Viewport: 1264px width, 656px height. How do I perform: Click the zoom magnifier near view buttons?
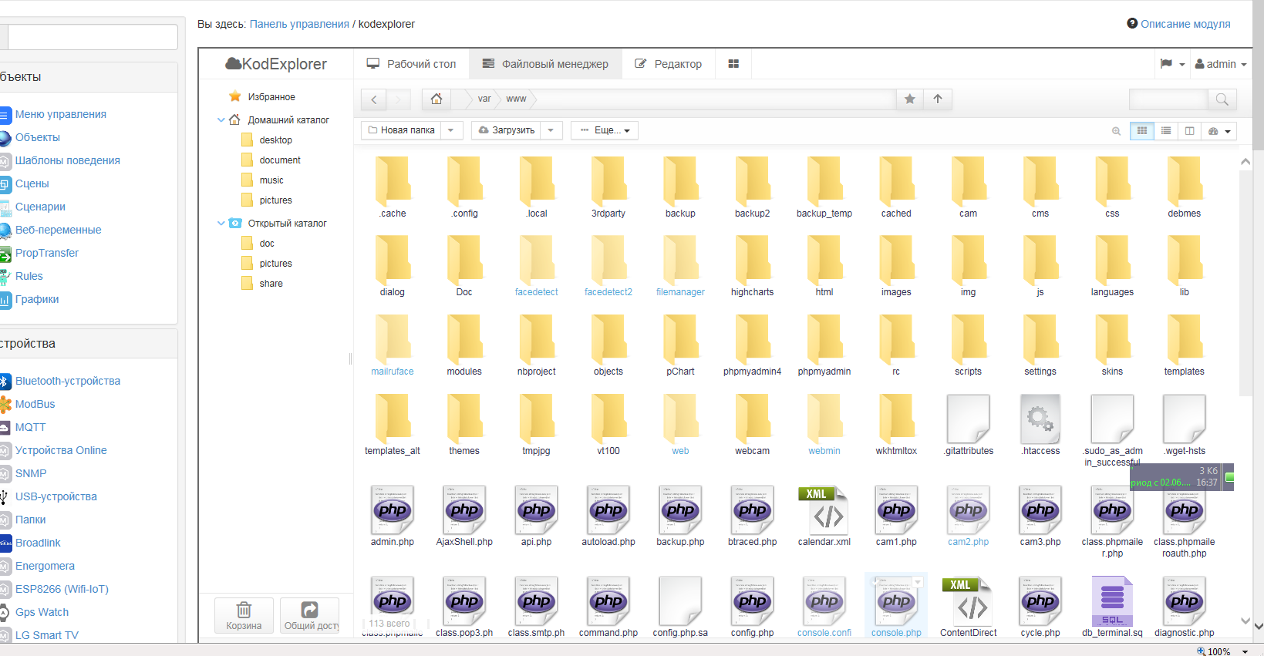coord(1116,131)
